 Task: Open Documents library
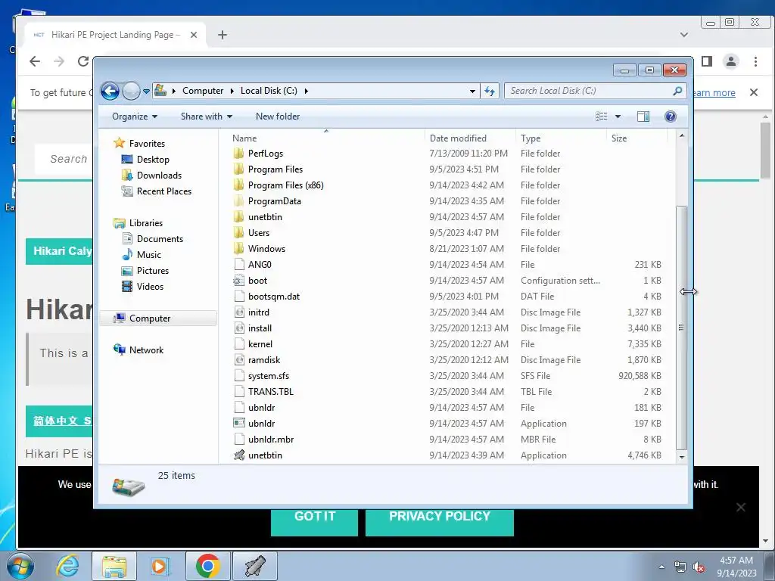[x=160, y=238]
